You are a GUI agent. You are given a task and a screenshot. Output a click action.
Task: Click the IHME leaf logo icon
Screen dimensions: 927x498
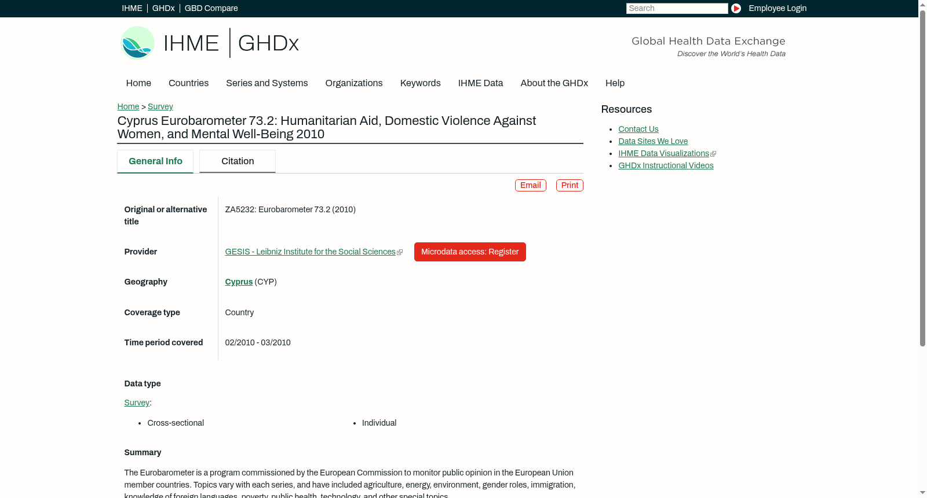point(137,43)
